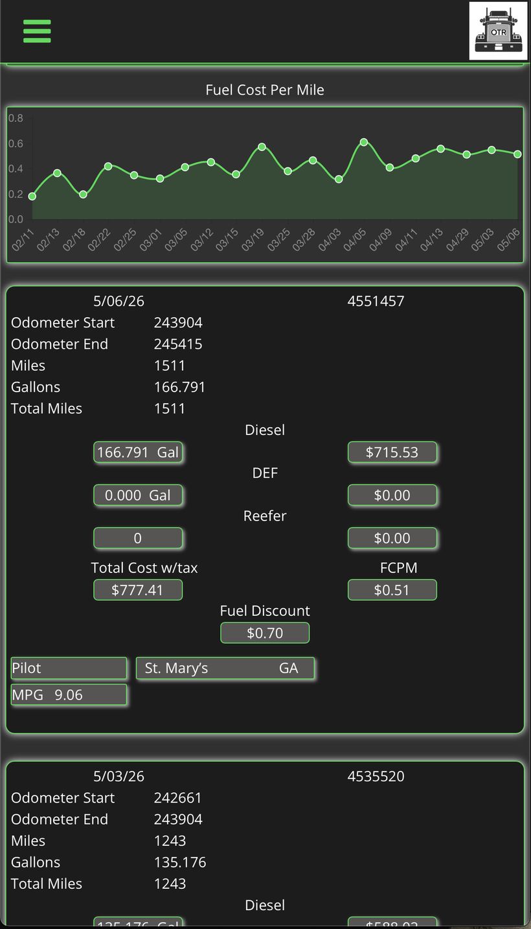
Task: Click Odometer Start value 242661
Action: click(x=177, y=797)
